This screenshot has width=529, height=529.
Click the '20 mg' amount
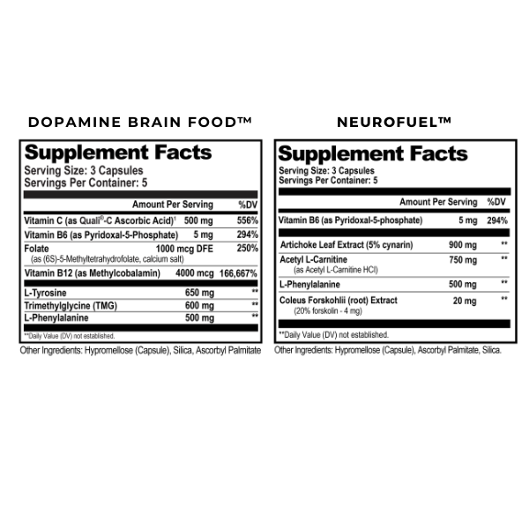point(465,301)
